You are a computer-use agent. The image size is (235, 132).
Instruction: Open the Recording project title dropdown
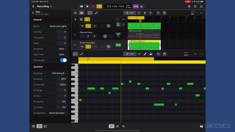tap(51, 7)
